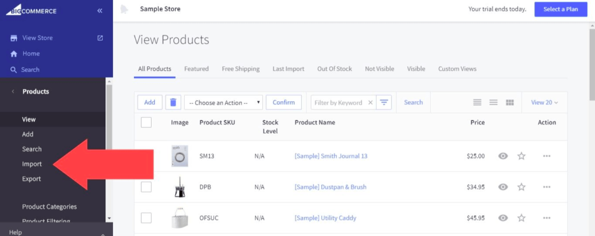This screenshot has width=595, height=236.
Task: Toggle visibility of Smith Journal 13
Action: click(503, 156)
